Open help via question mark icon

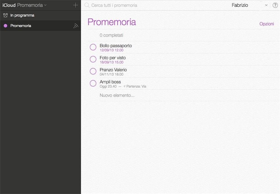[275, 5]
